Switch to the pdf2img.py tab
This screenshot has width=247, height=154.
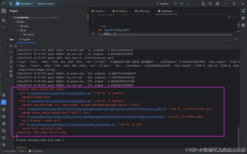point(142,11)
